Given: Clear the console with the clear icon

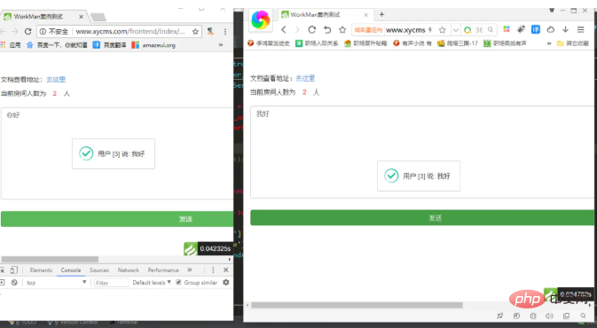Looking at the screenshot, I should (14, 282).
